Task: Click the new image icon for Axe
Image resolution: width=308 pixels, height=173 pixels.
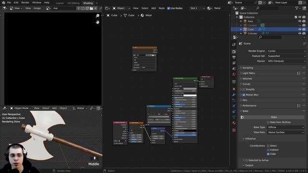Action: [x=87, y=8]
